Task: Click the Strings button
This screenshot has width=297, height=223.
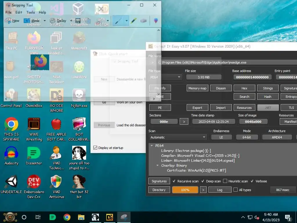Action: point(268,88)
